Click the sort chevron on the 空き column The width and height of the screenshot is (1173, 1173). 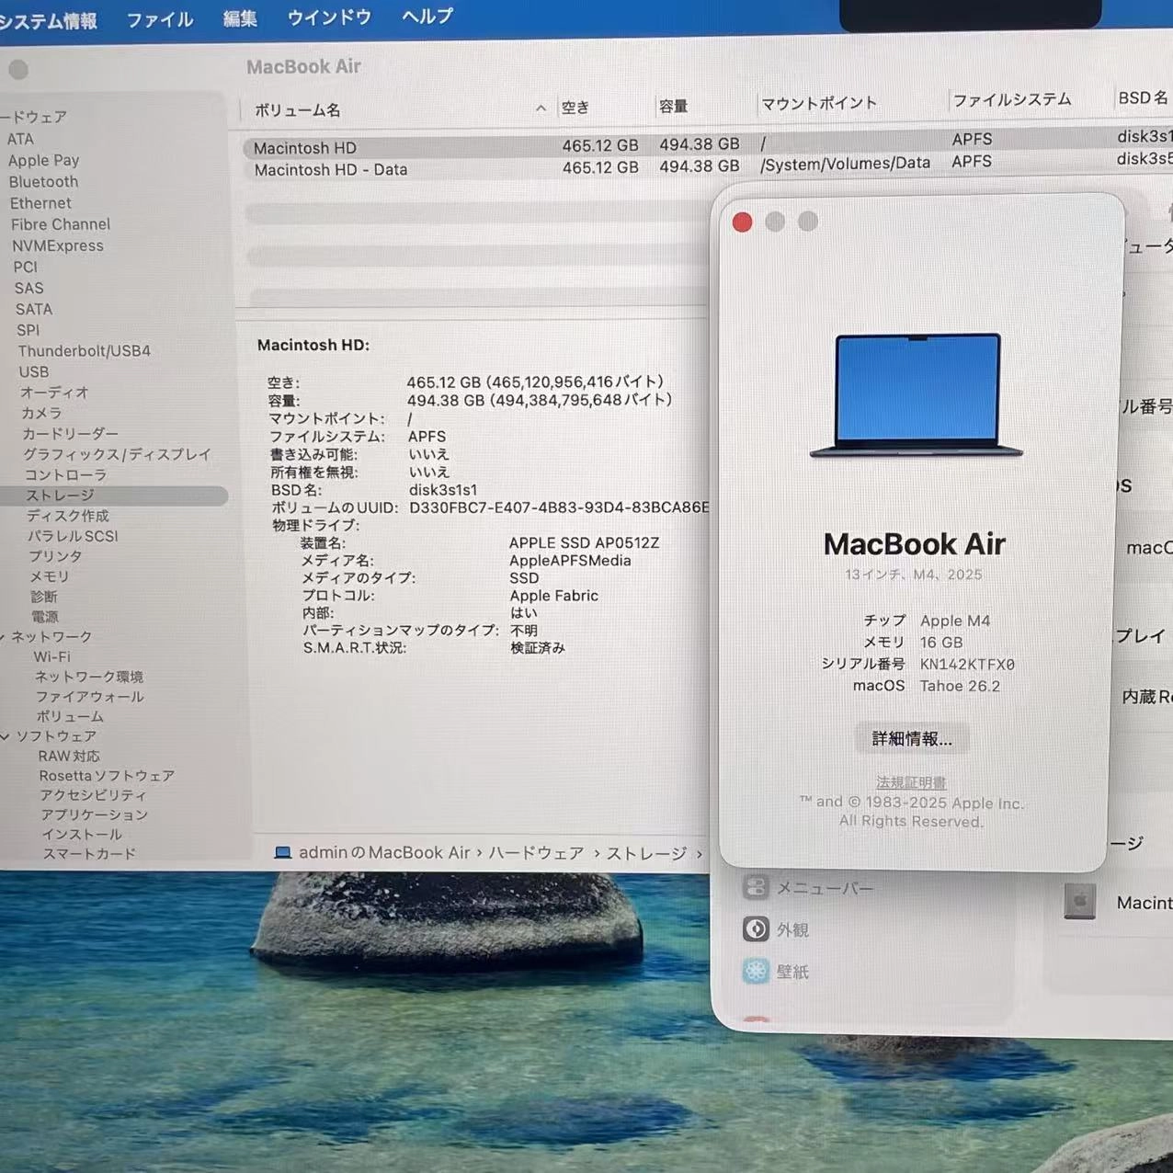(541, 108)
